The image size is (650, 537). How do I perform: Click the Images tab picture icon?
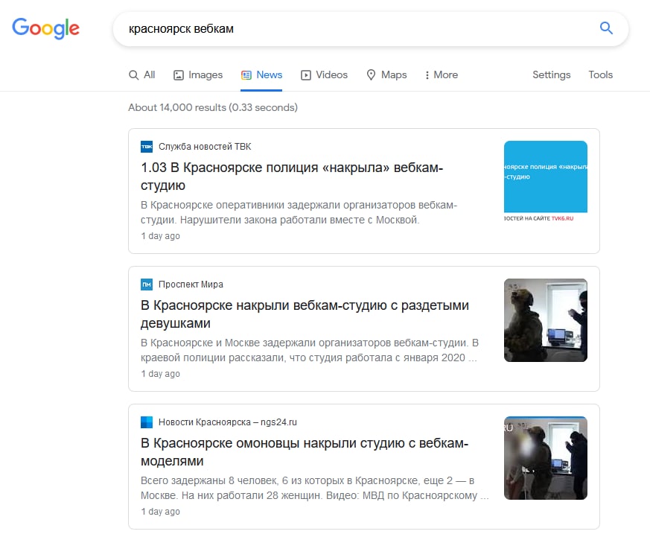tap(179, 75)
